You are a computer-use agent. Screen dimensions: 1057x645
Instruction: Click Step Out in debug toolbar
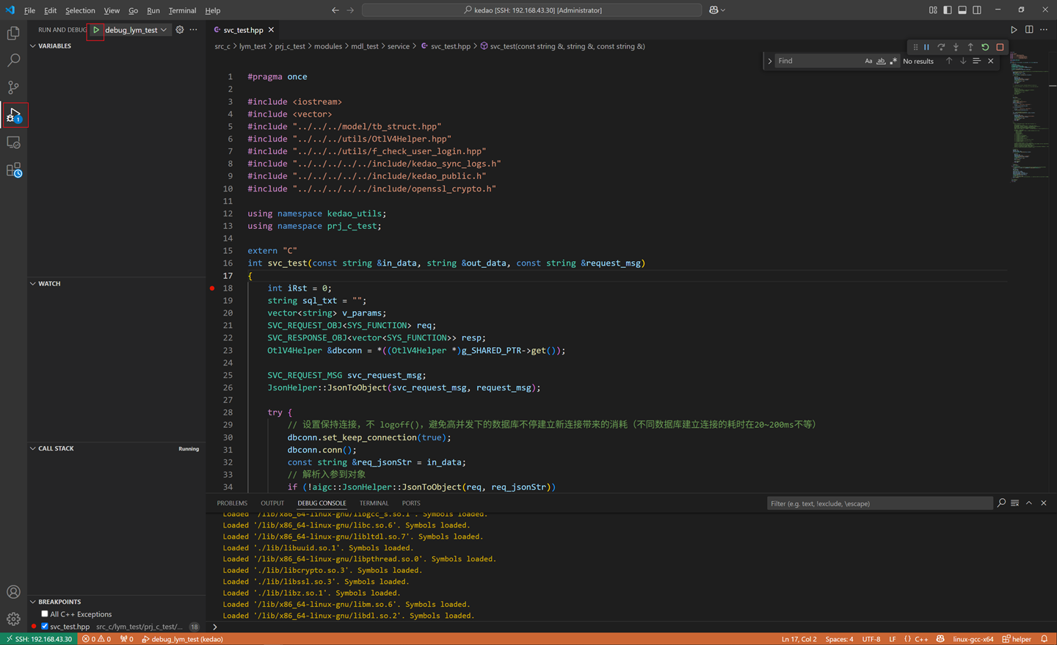(970, 47)
